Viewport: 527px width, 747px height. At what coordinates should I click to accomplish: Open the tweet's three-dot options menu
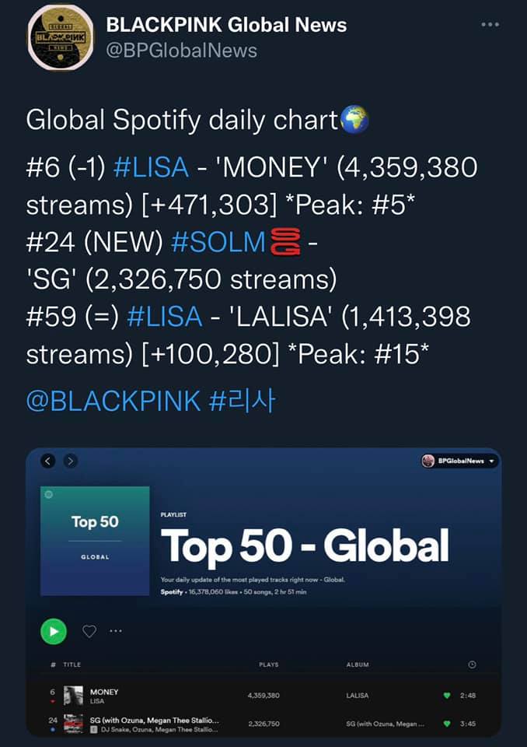(490, 25)
